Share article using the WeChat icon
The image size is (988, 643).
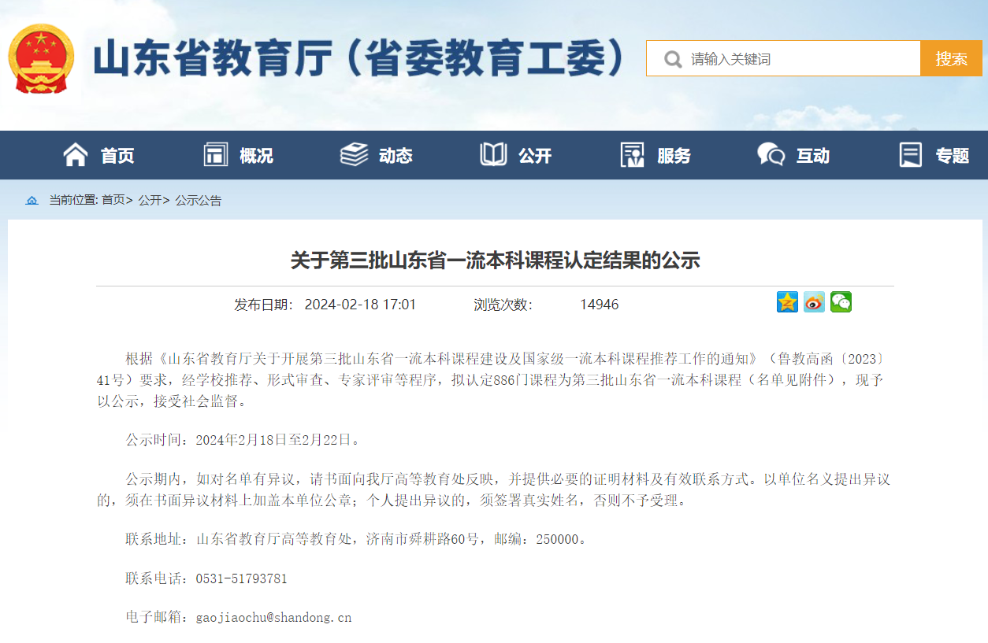pyautogui.click(x=841, y=302)
